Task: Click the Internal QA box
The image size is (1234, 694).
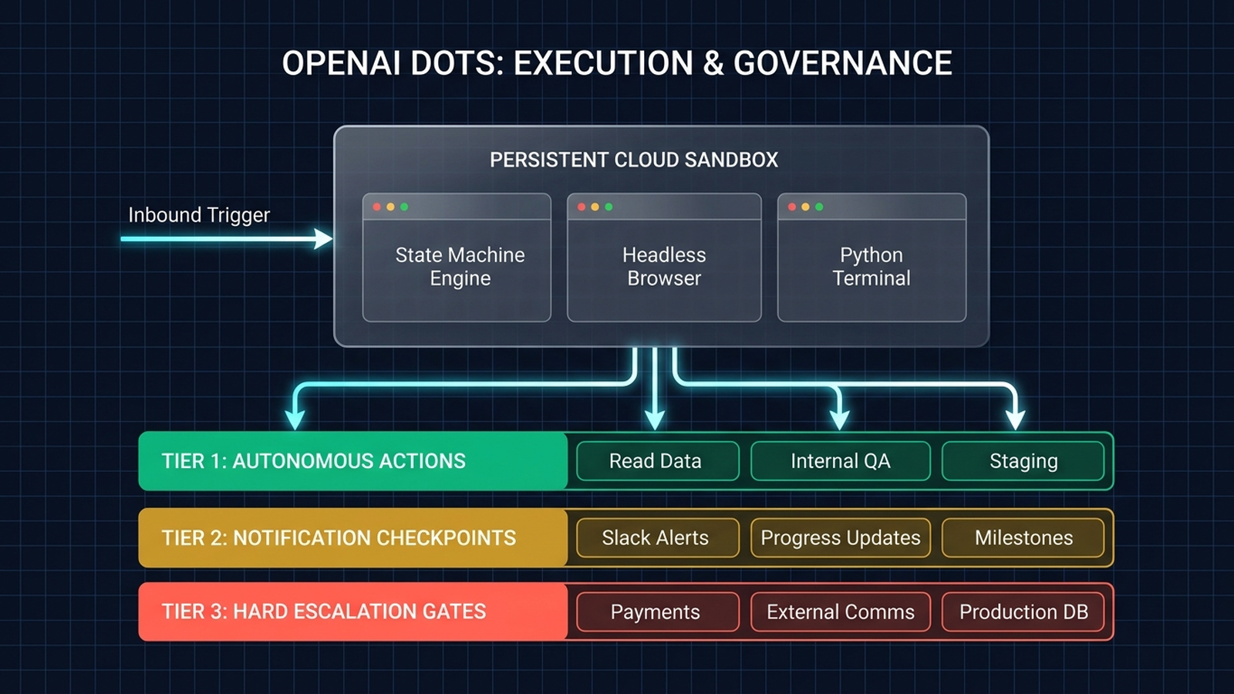Action: 841,461
